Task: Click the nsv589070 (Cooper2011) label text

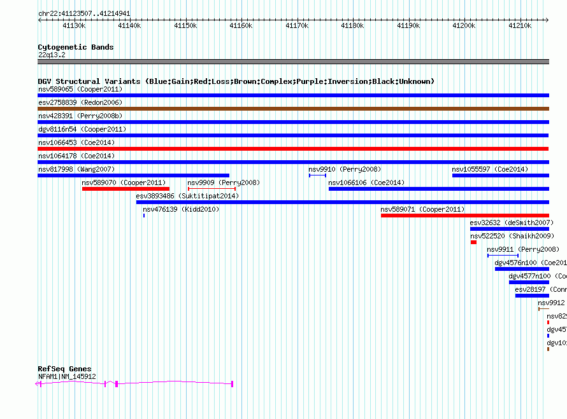Action: (x=124, y=182)
